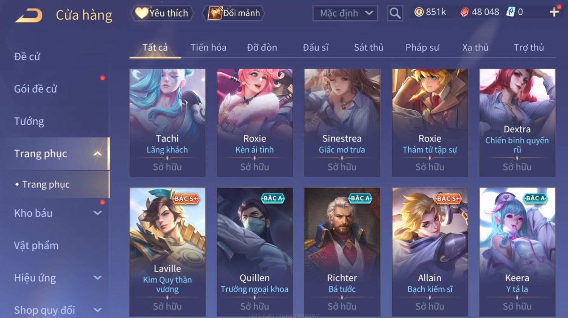The image size is (568, 318).
Task: Select the Tachi Lãng khách skin card
Action: [x=167, y=123]
